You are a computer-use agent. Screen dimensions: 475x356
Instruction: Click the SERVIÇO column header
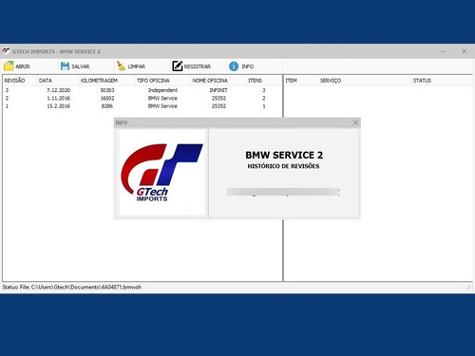point(331,81)
